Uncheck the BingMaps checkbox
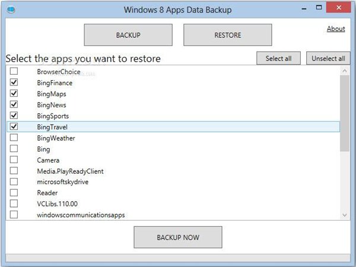Screen dimensions: 356x267 pyautogui.click(x=14, y=94)
